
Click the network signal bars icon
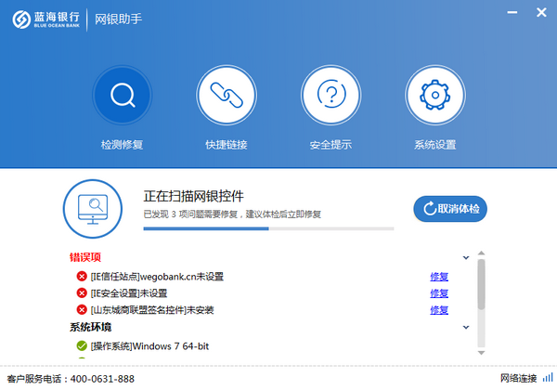548,378
